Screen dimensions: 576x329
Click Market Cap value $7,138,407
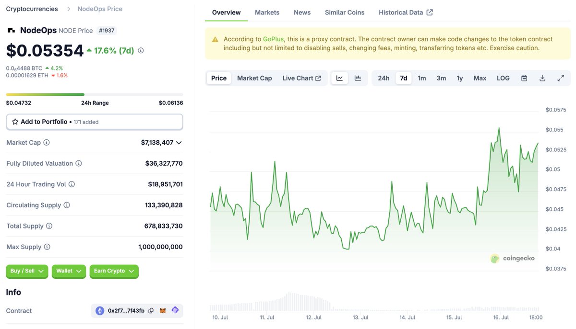[x=157, y=143]
